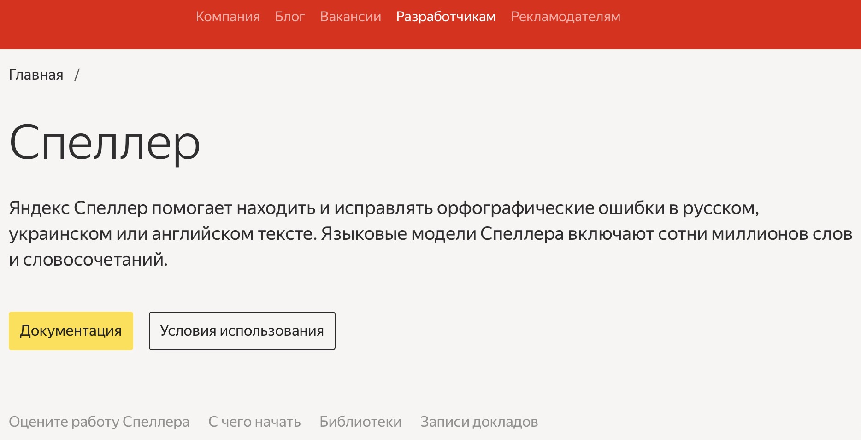This screenshot has height=440, width=861.
Task: Click the phrase Языковые модели in text
Action: 398,234
